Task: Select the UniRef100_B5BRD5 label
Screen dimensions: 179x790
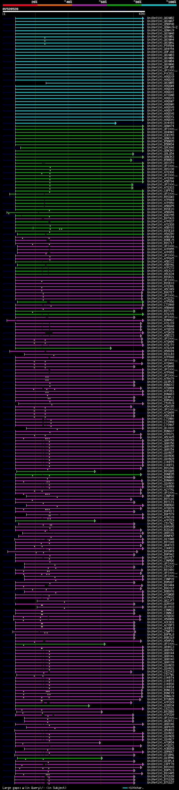Action: (161, 141)
